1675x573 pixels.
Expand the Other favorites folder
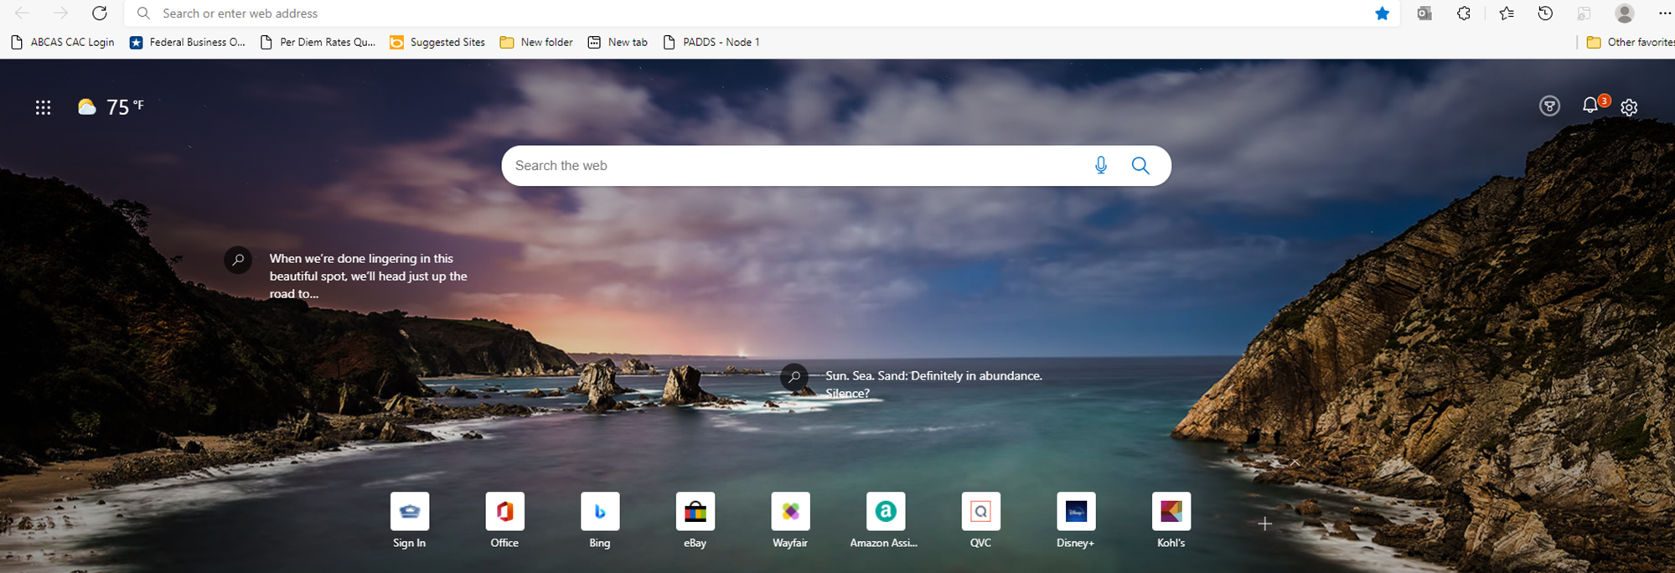[x=1630, y=42]
